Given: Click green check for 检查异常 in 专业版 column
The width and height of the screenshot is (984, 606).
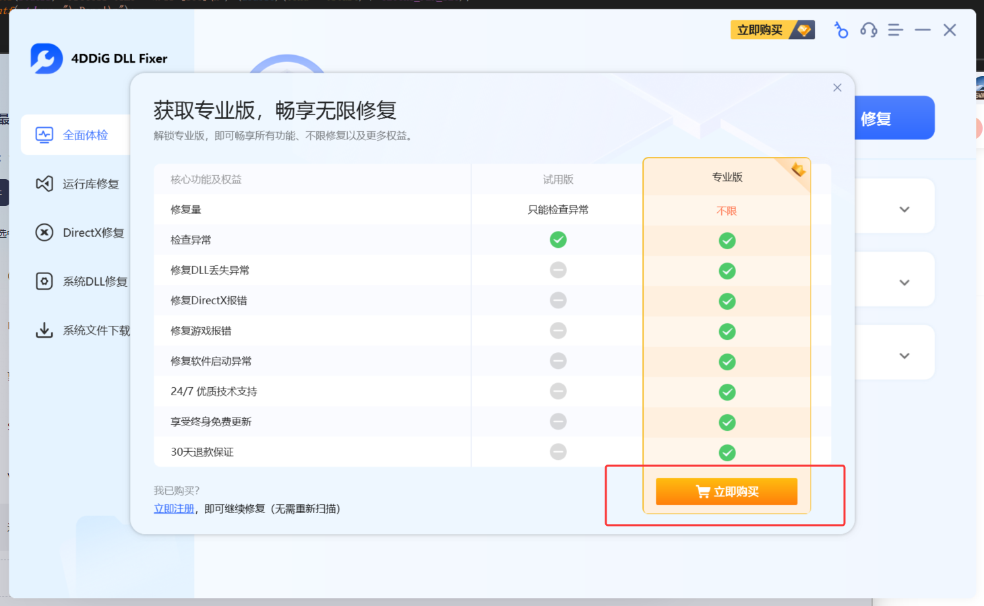Looking at the screenshot, I should click(x=727, y=240).
